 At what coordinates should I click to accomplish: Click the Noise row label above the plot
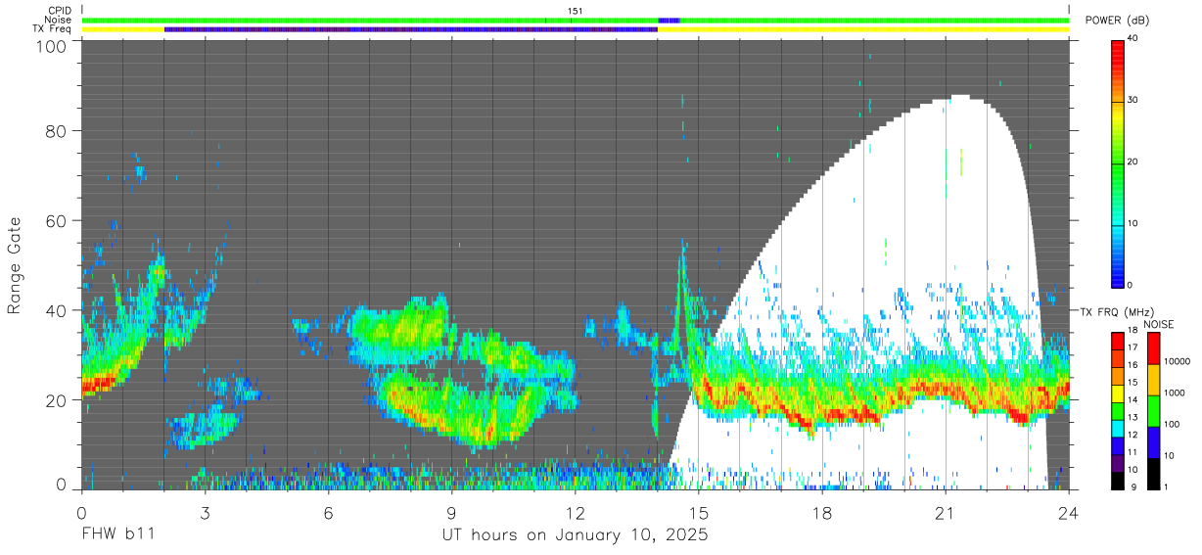pyautogui.click(x=58, y=21)
